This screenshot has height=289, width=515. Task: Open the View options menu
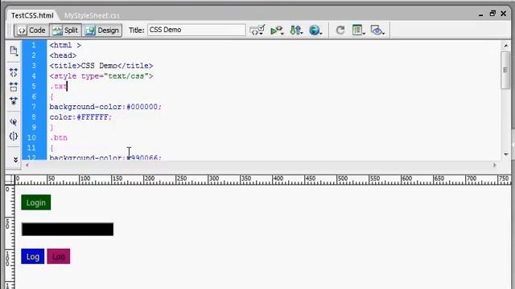(358, 31)
